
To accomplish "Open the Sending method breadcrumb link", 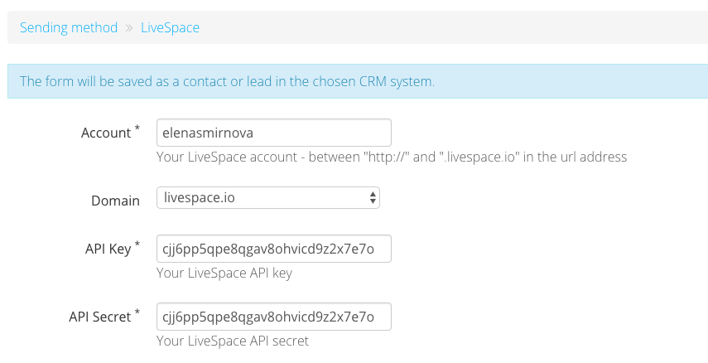I will tap(69, 27).
